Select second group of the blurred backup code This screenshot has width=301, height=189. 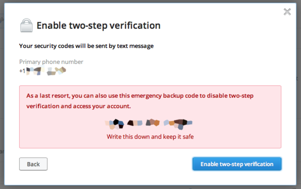(135, 123)
